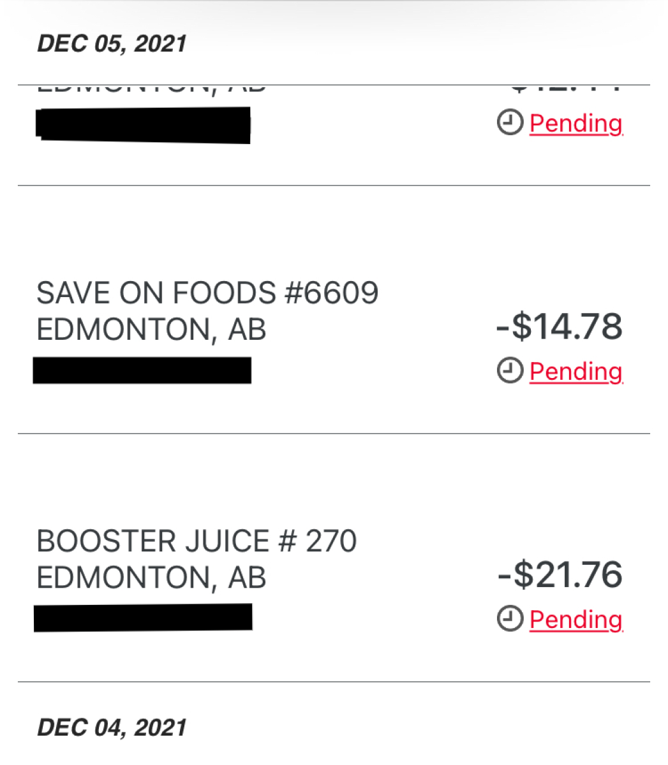This screenshot has width=668, height=765.
Task: Tap redacted bar in the topmost transaction
Action: tap(144, 124)
